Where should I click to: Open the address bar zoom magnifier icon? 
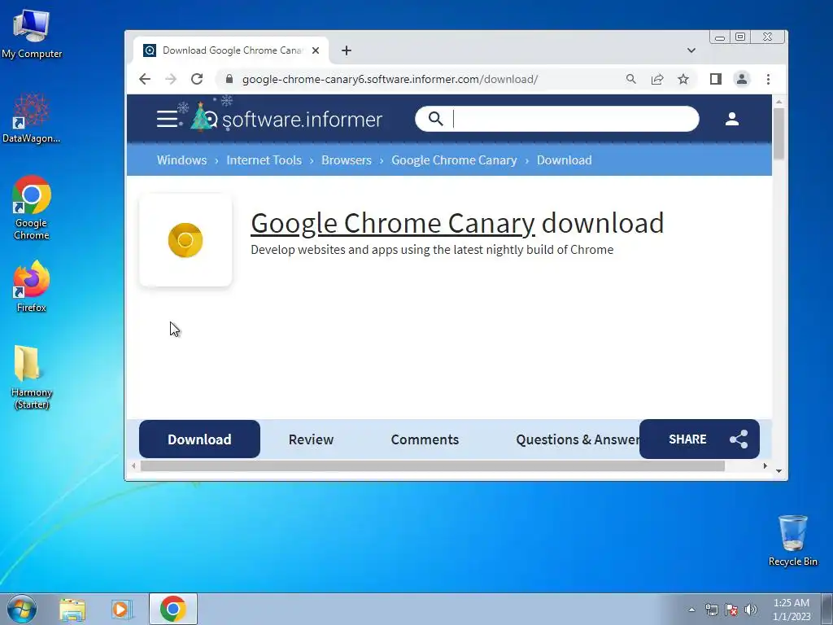(631, 79)
